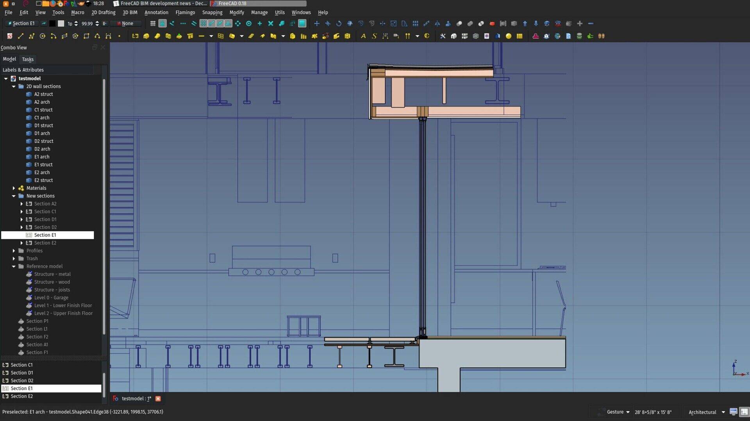Select the Draft Line tool
The width and height of the screenshot is (750, 421).
[20, 36]
